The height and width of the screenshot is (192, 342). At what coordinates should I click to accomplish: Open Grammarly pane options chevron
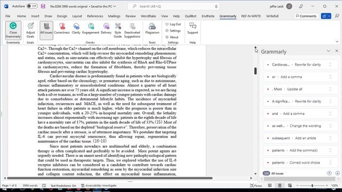point(329,51)
